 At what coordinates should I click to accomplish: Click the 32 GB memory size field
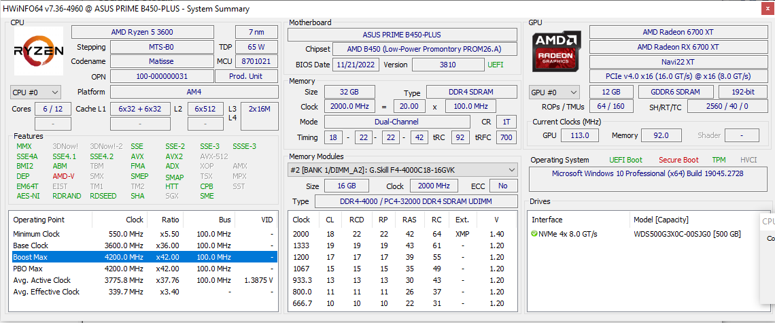(x=349, y=92)
